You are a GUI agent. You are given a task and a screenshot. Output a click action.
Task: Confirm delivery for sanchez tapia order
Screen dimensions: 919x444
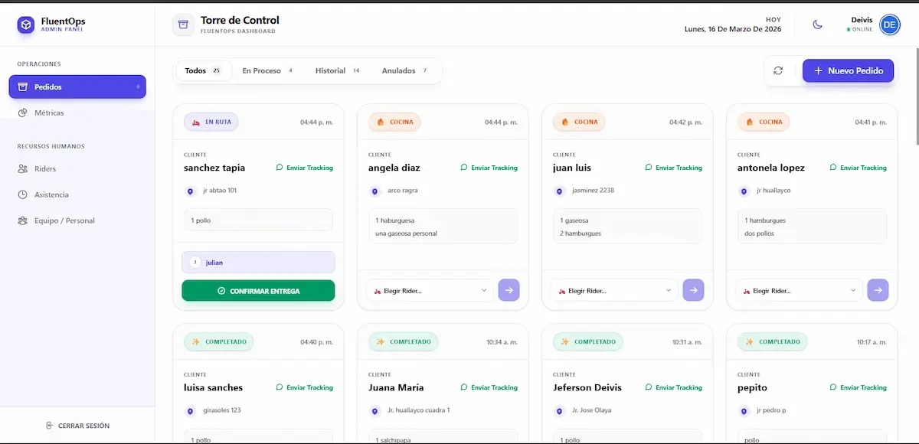pos(258,291)
